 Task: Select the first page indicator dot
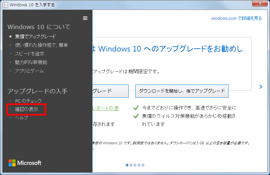tap(127, 165)
